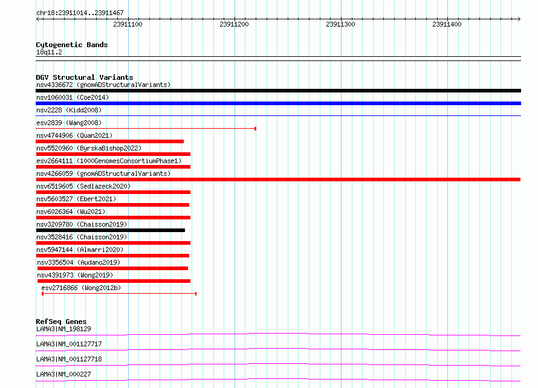
Task: Click the RefSeq Genes track title
Action: [x=61, y=322]
